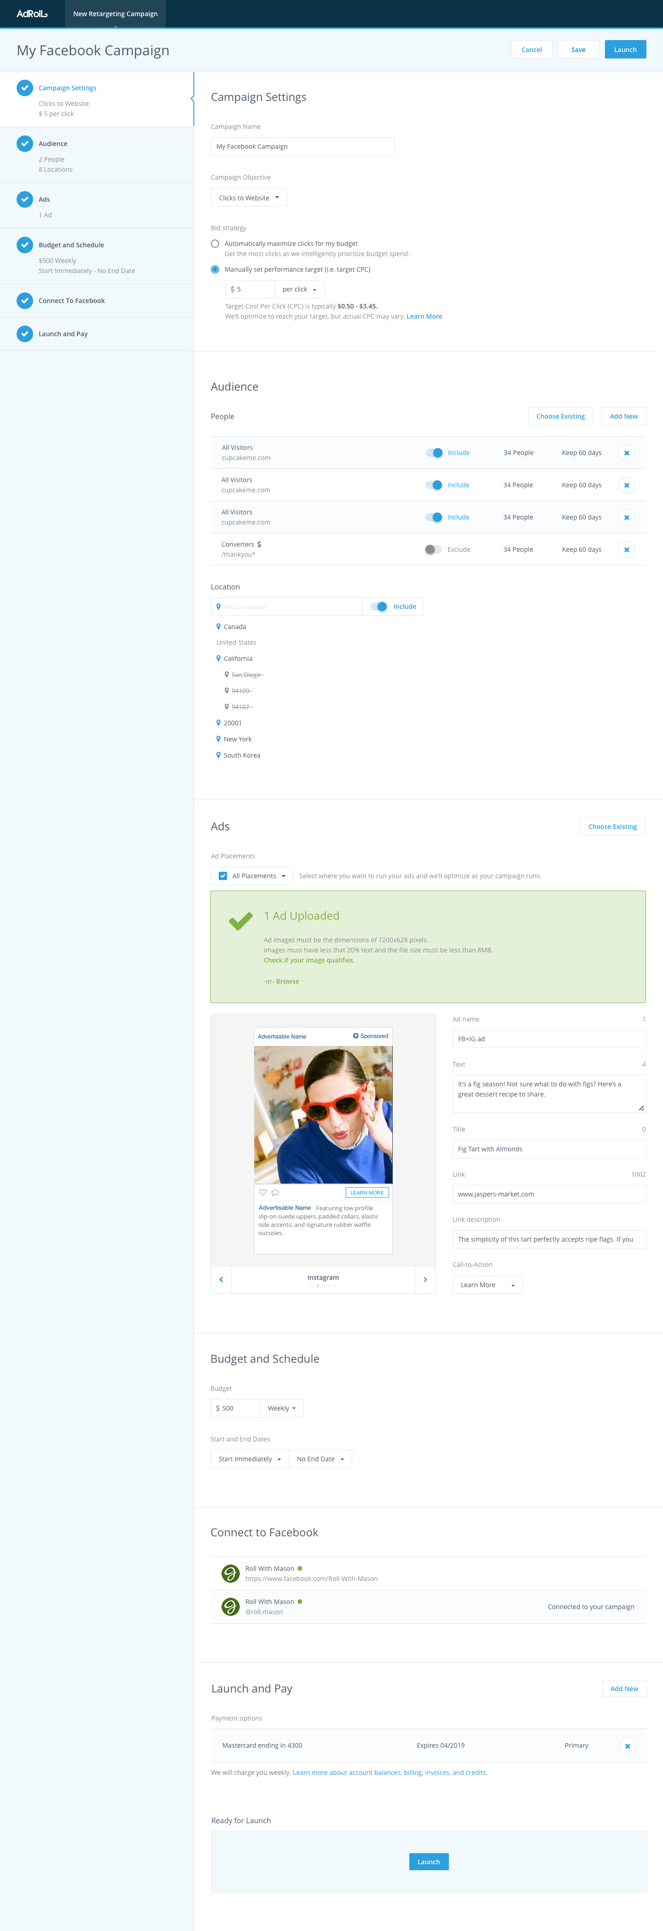Viewport: 663px width, 1931px height.
Task: Click the heart icon in ad preview
Action: [x=262, y=1192]
